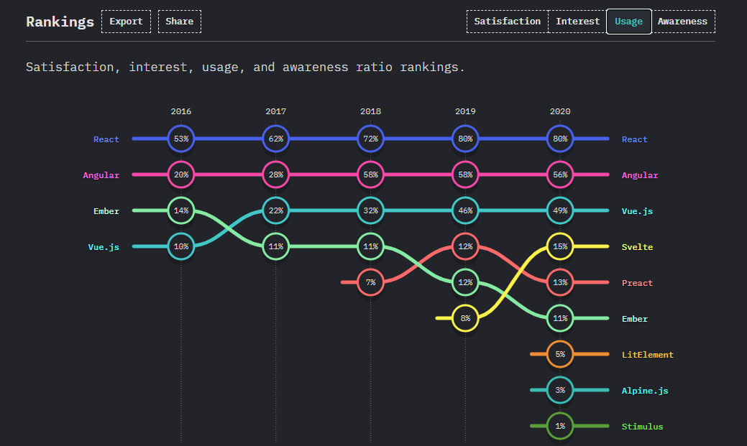Click the left-side Ember label
Image resolution: width=747 pixels, height=446 pixels.
(106, 211)
